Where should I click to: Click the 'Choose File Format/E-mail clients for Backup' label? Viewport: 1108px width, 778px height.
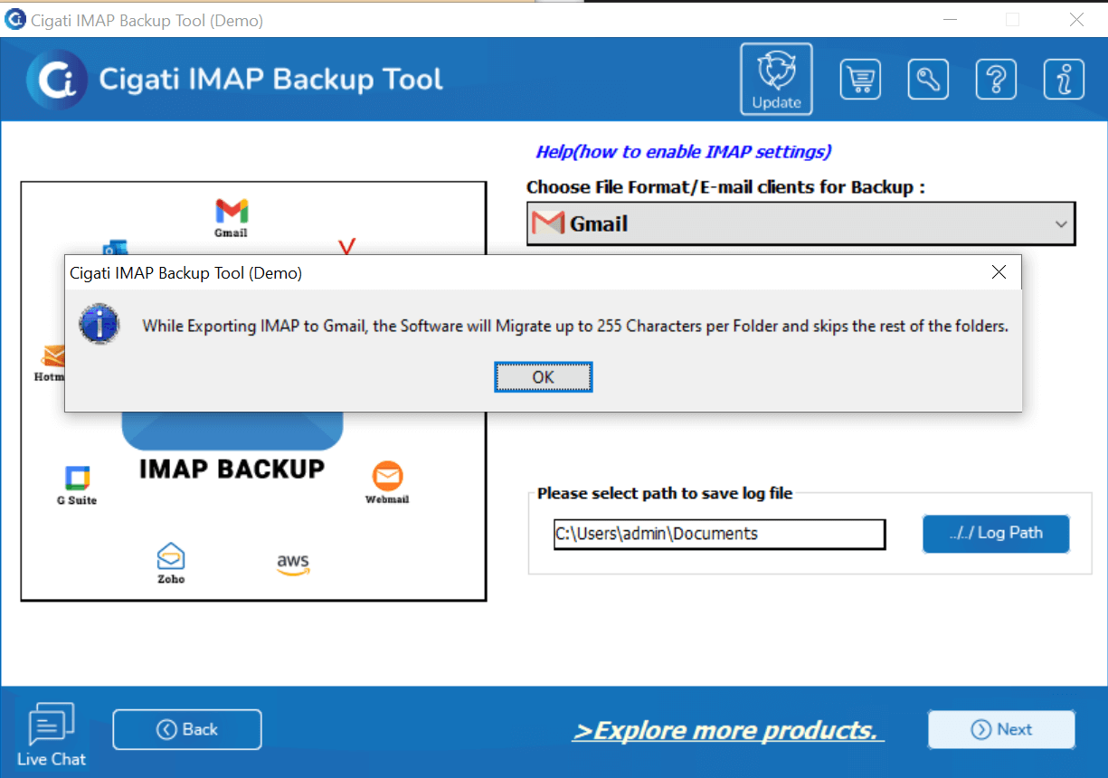tap(725, 187)
